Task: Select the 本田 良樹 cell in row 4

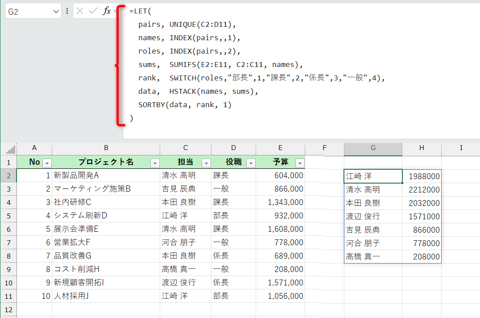Action: (x=185, y=203)
